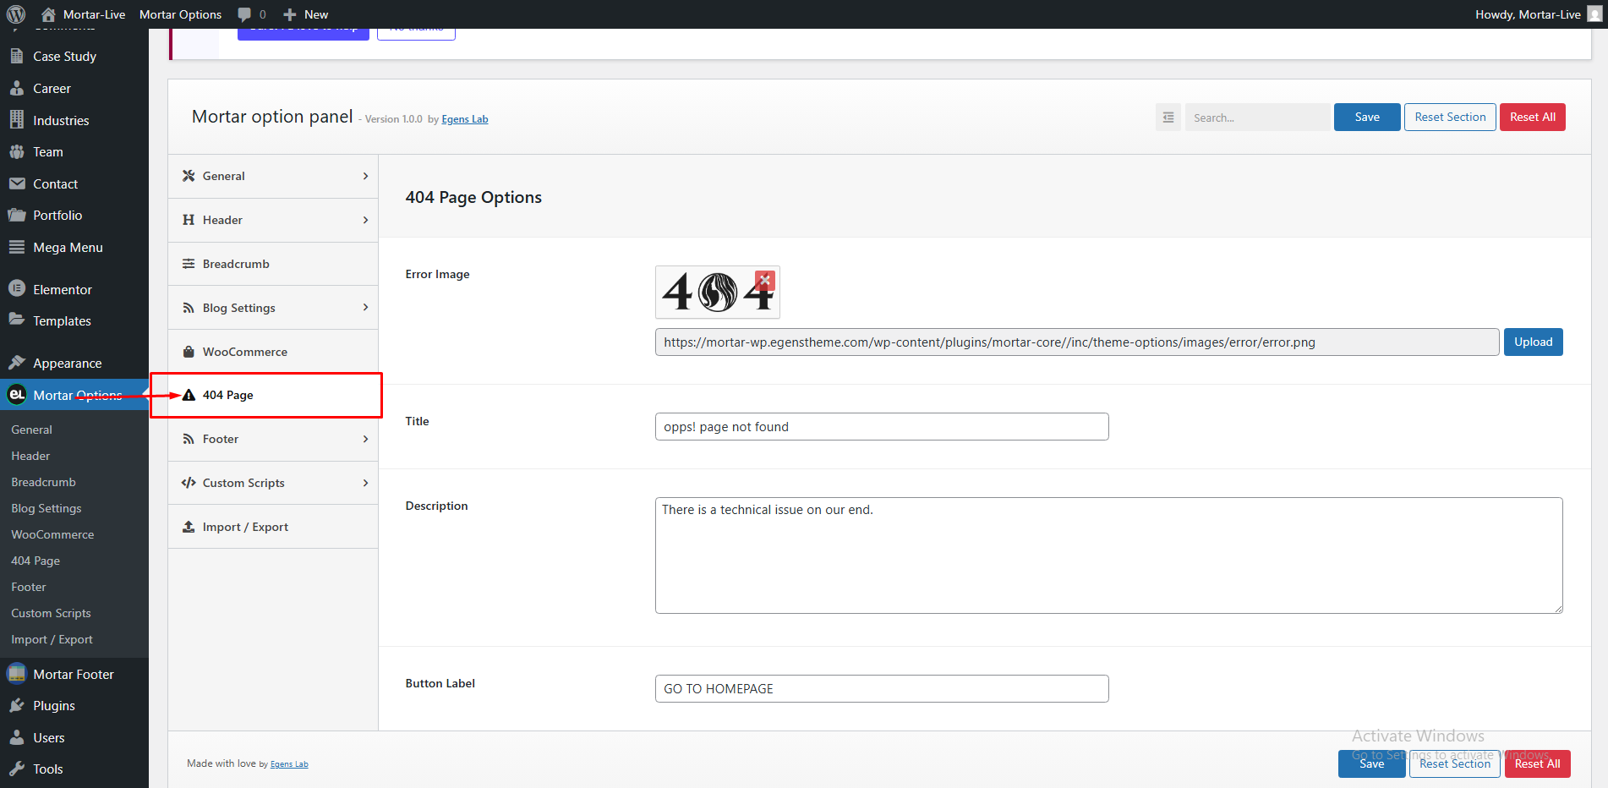
Task: Click the top Reset All button
Action: (1533, 118)
